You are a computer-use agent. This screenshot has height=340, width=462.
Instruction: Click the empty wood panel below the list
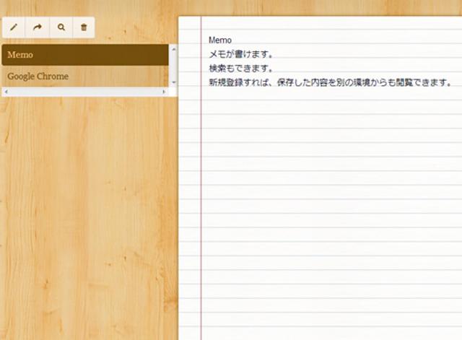point(87,217)
